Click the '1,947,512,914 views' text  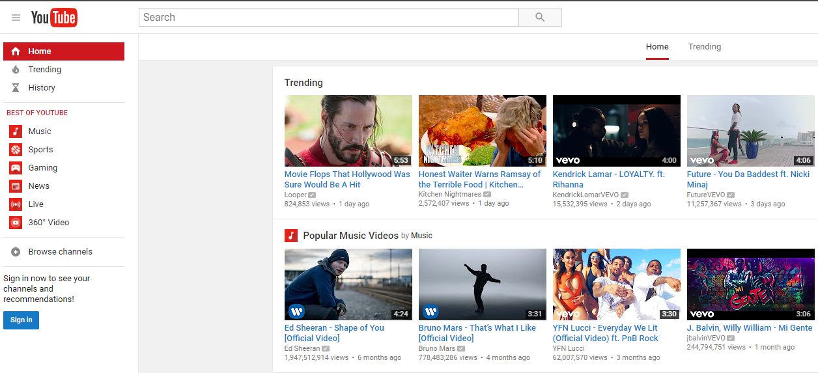point(317,357)
